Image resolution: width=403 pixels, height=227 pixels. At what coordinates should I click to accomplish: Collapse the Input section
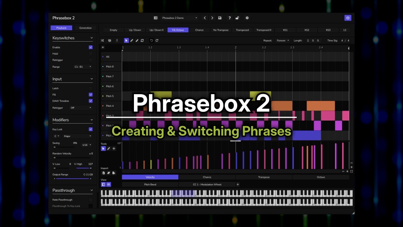click(92, 79)
